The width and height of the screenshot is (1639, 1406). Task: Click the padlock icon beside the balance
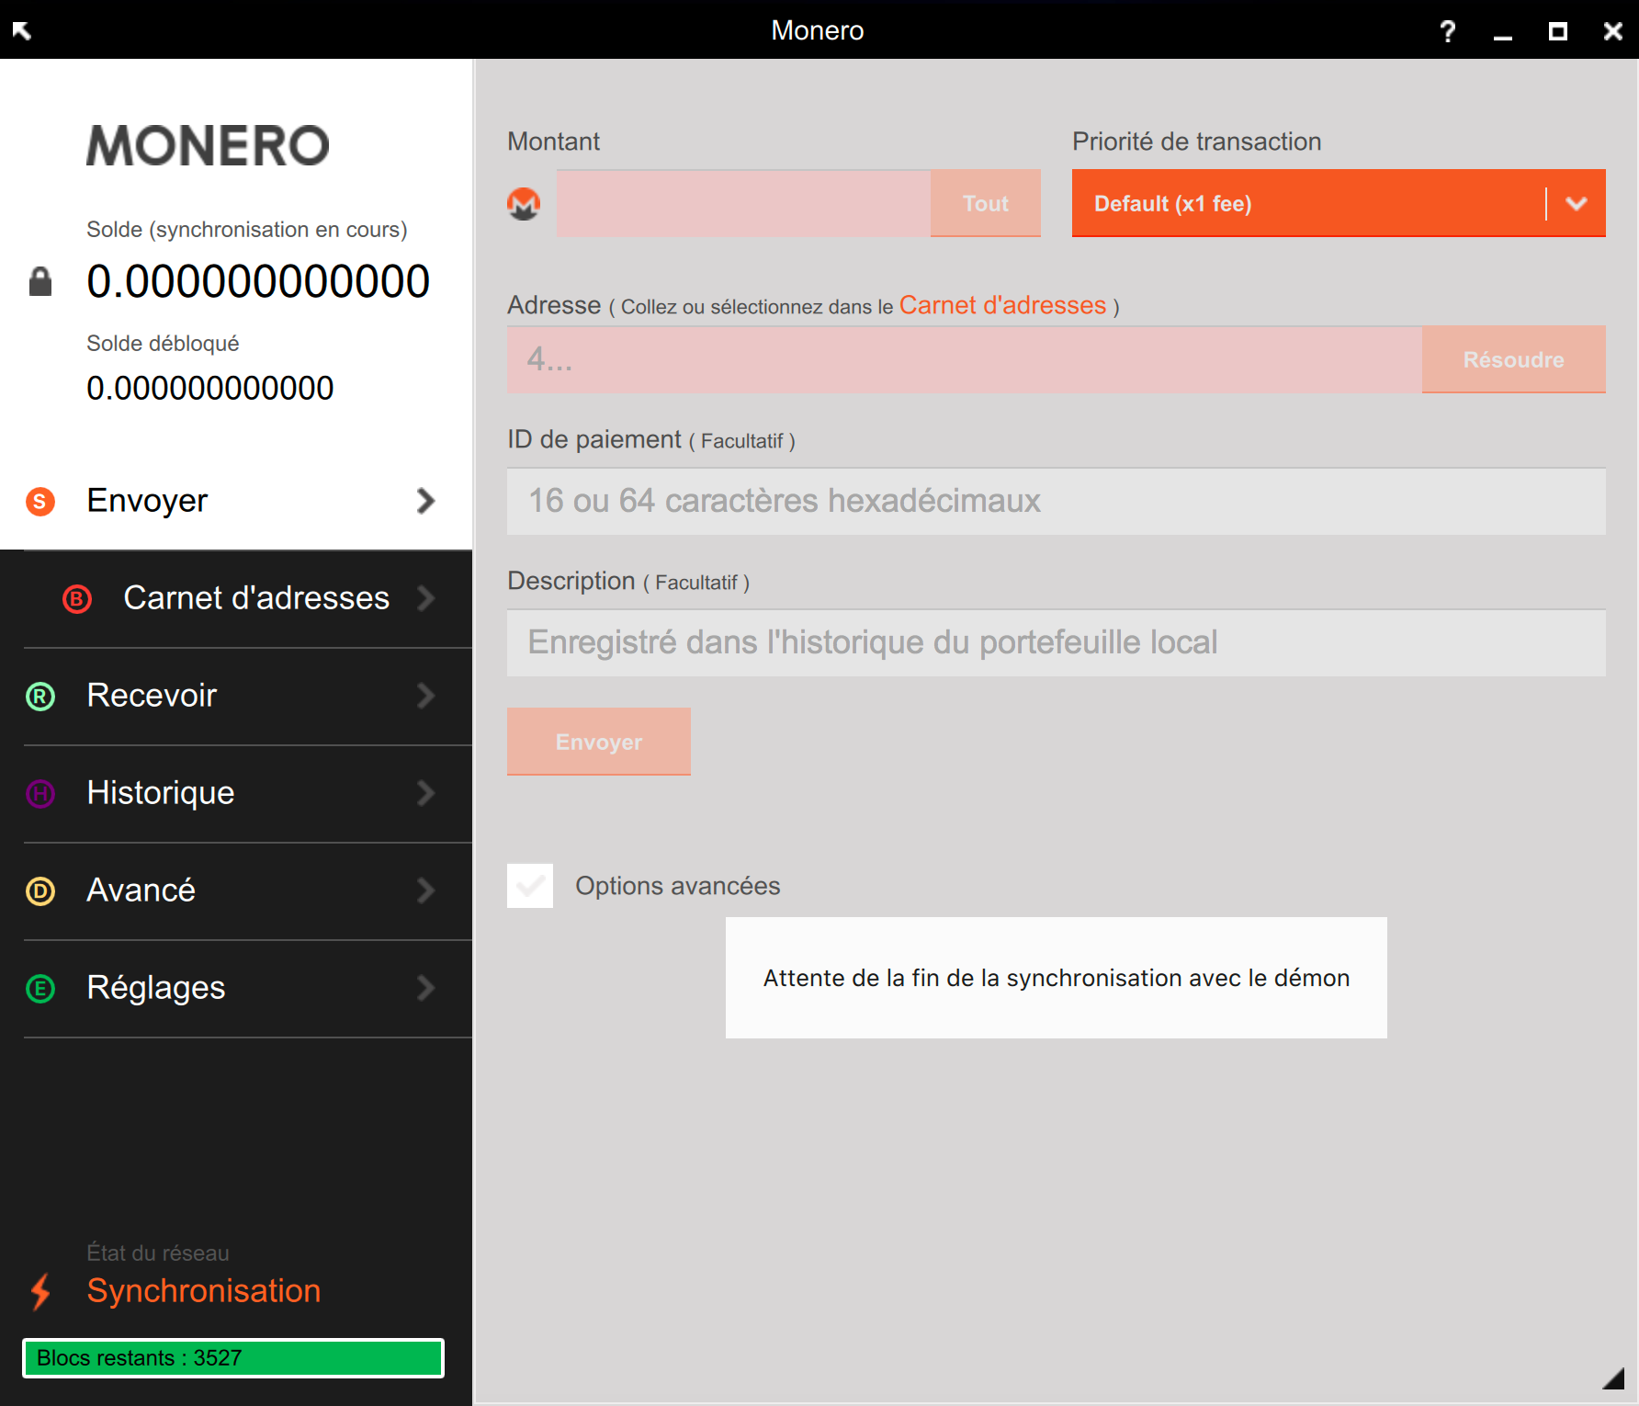[x=40, y=281]
